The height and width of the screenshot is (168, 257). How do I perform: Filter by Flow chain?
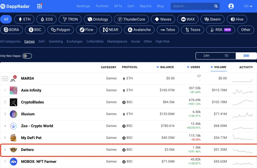click(x=86, y=30)
